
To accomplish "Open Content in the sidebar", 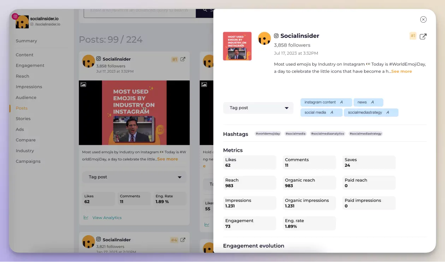I will pyautogui.click(x=24, y=55).
